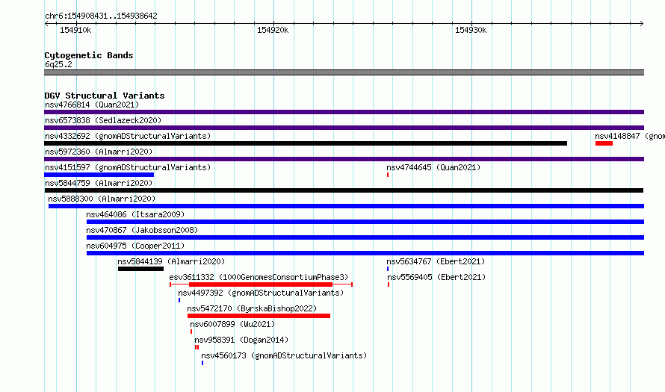Click the 154910k ruler label
The width and height of the screenshot is (665, 392).
(75, 31)
